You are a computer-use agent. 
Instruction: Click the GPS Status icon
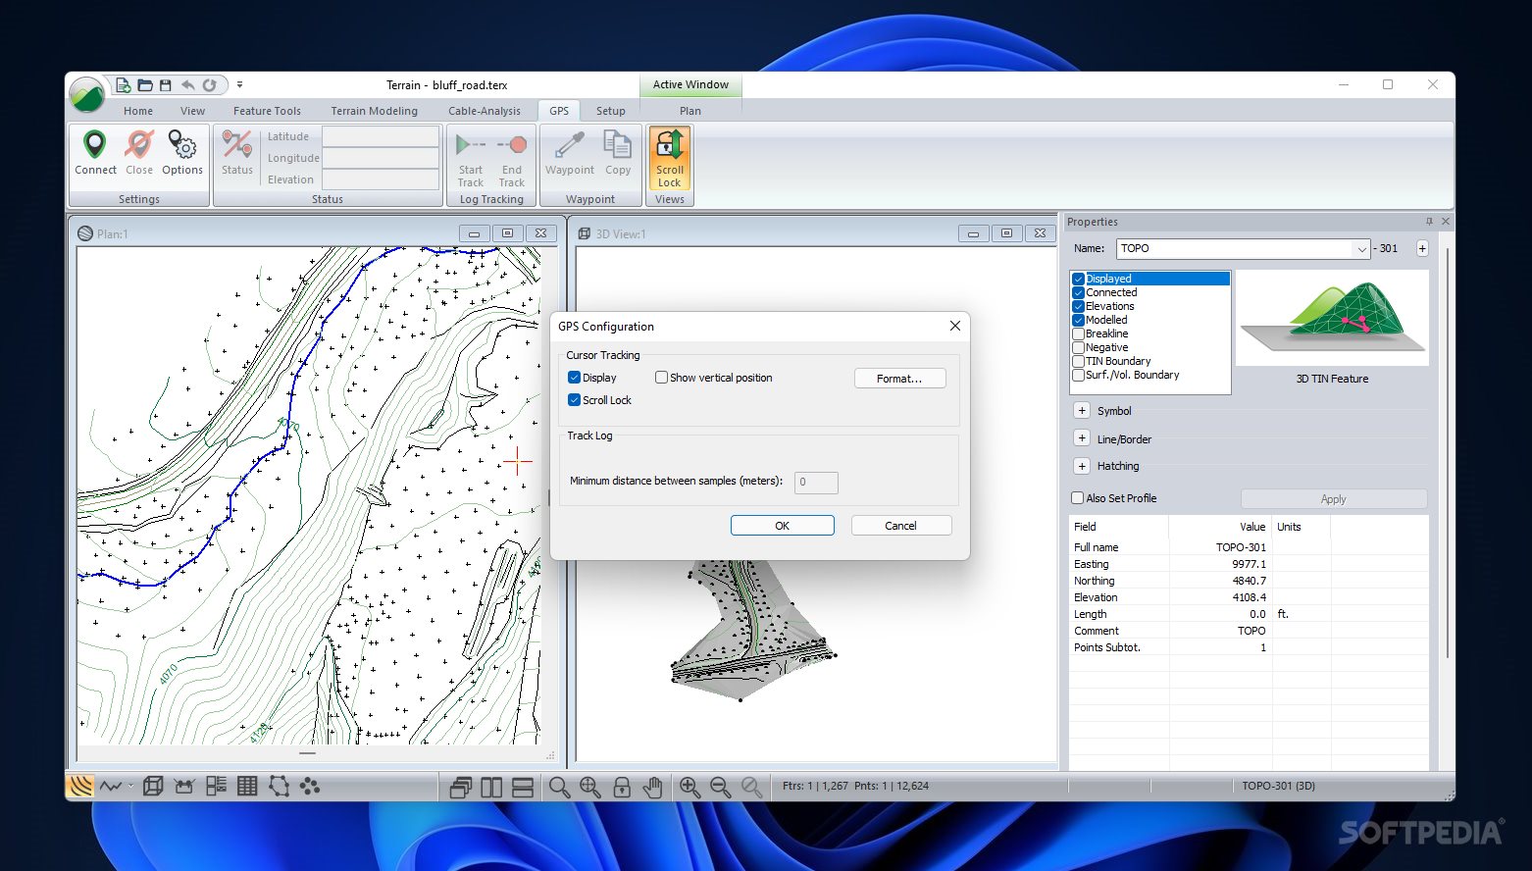(236, 145)
